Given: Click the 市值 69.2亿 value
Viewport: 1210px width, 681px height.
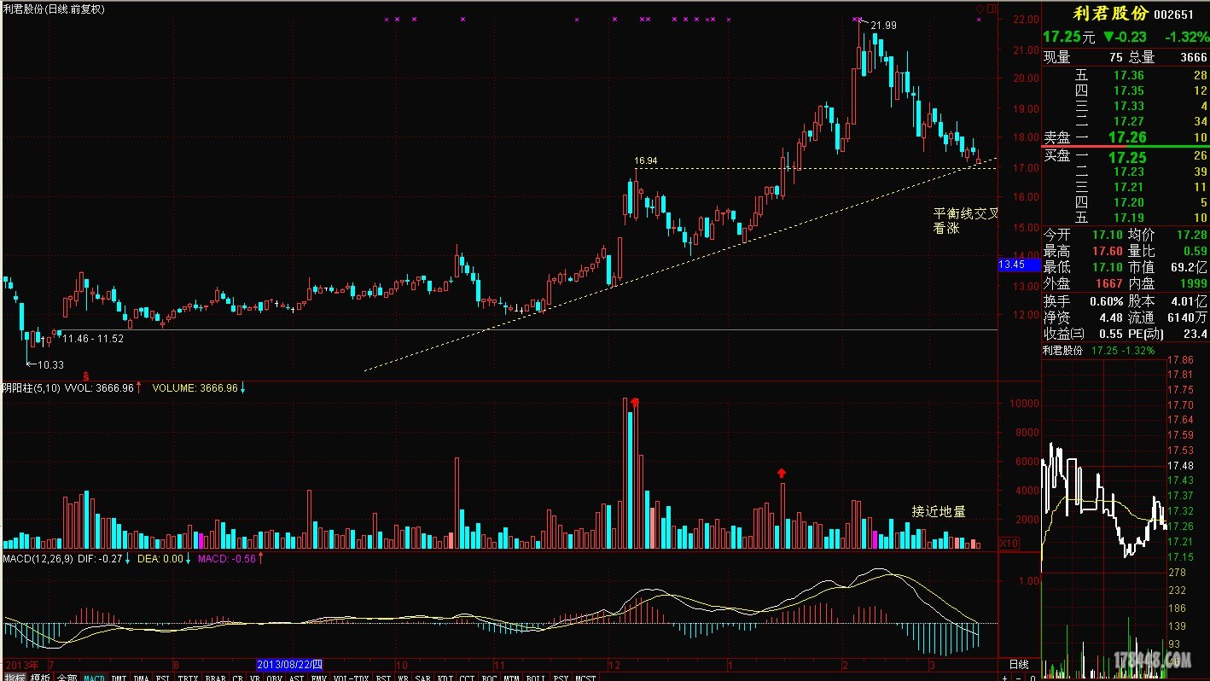Looking at the screenshot, I should [x=1189, y=267].
